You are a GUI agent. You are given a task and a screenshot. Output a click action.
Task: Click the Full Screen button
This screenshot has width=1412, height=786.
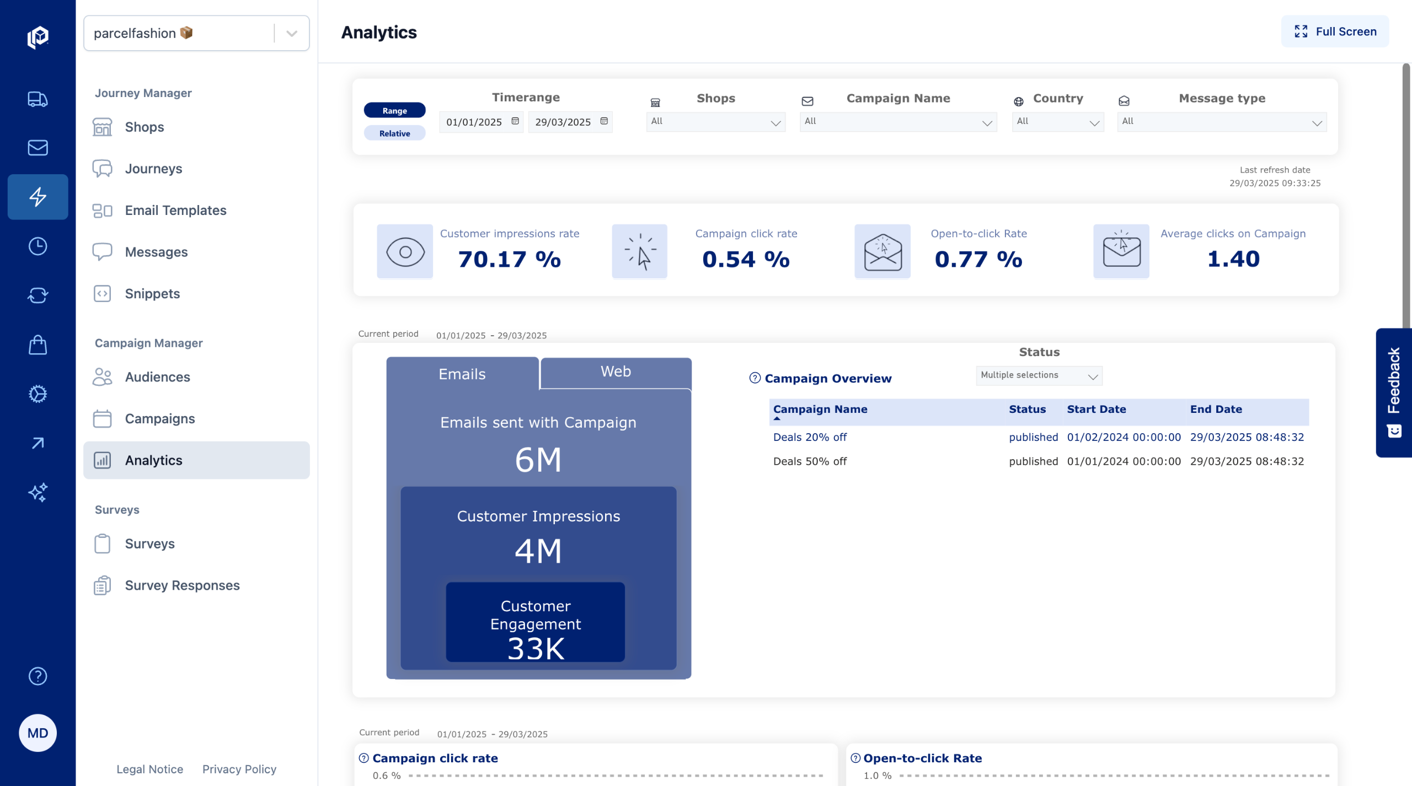click(x=1335, y=31)
